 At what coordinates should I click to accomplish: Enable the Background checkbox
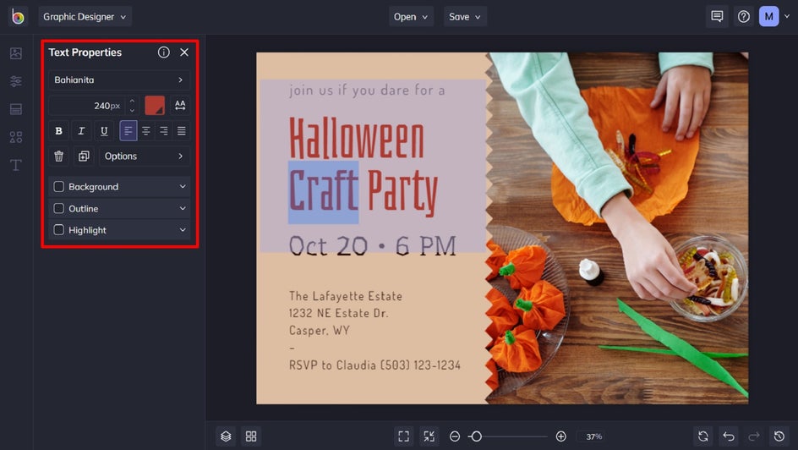(59, 187)
